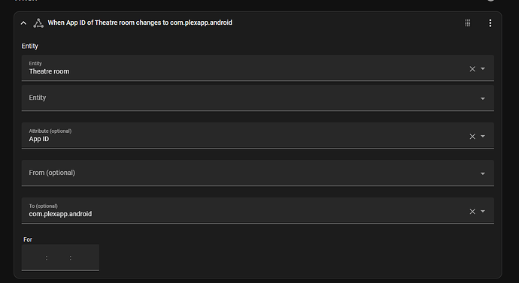This screenshot has height=283, width=519.
Task: Collapse the App ID state trigger card
Action: tap(23, 23)
